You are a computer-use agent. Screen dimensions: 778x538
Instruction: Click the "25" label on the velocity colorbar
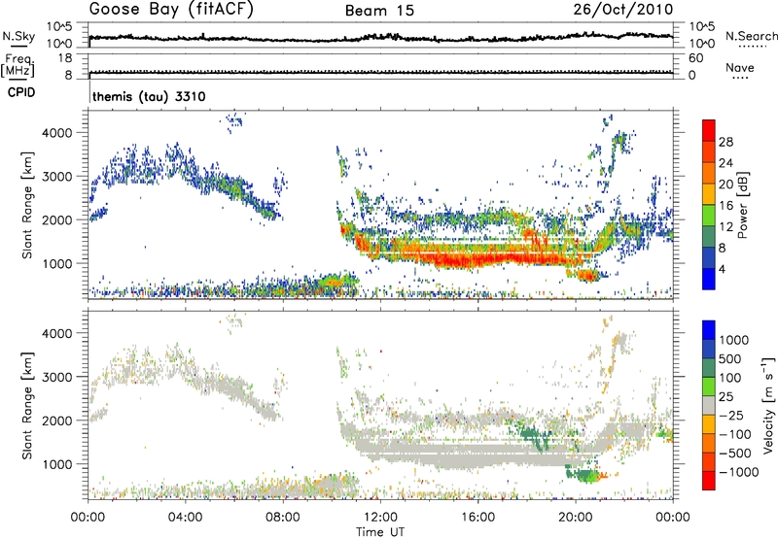coord(725,397)
